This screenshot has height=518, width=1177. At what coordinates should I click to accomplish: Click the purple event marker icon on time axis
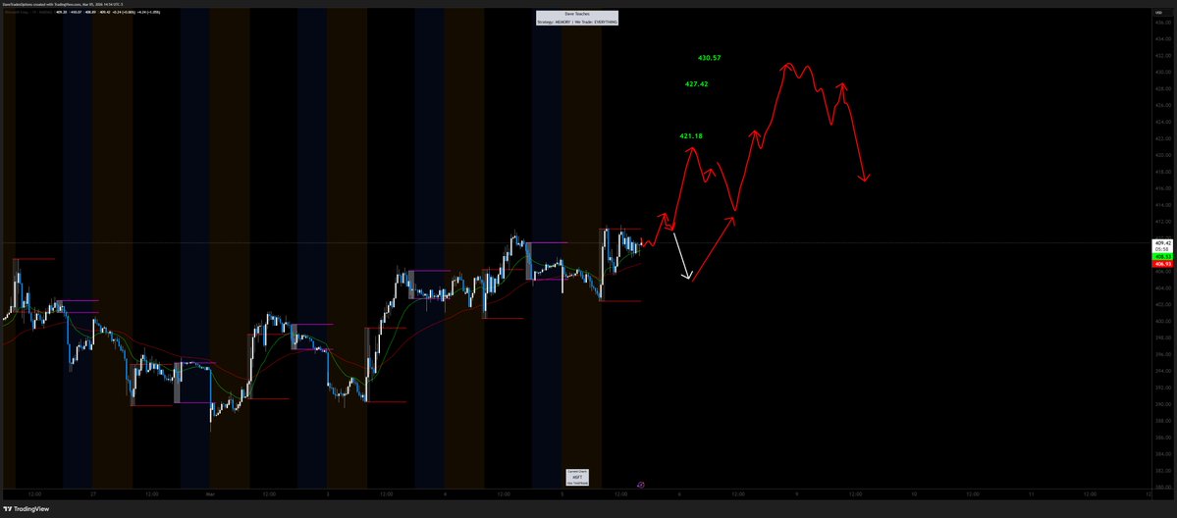640,485
